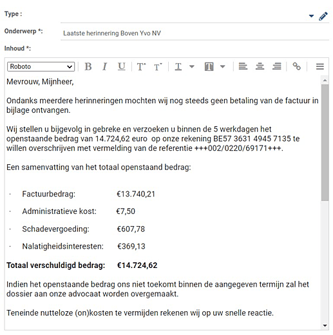Toggle underline formatting
The image size is (333, 335).
122,66
